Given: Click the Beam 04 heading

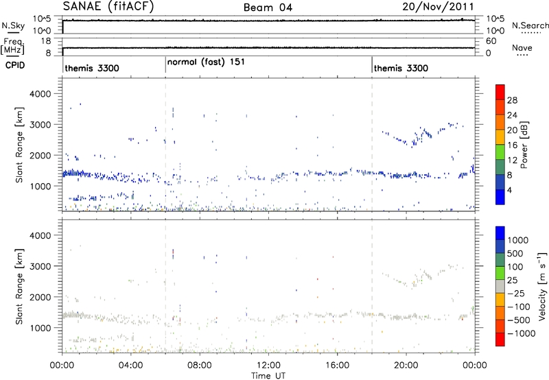Looking at the screenshot, I should (268, 8).
